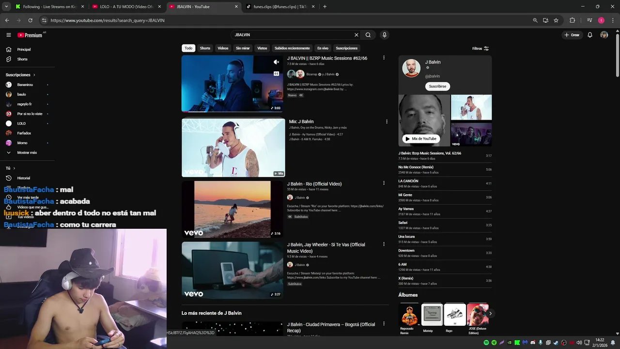Toggle captions on the BZRP preview
This screenshot has width=620, height=349.
(x=276, y=74)
